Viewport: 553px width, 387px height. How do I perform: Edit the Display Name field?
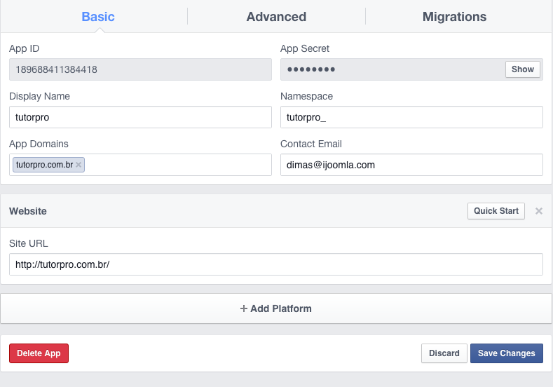(x=140, y=117)
